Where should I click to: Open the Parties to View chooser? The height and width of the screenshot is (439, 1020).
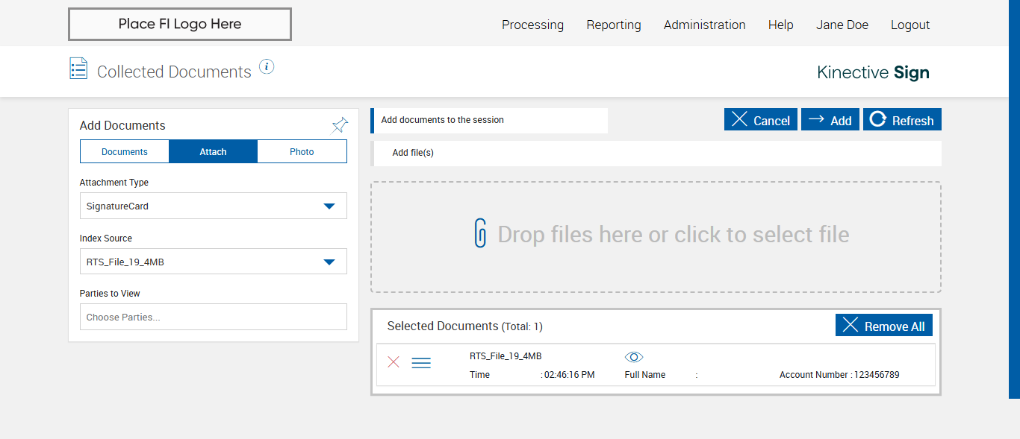tap(213, 317)
